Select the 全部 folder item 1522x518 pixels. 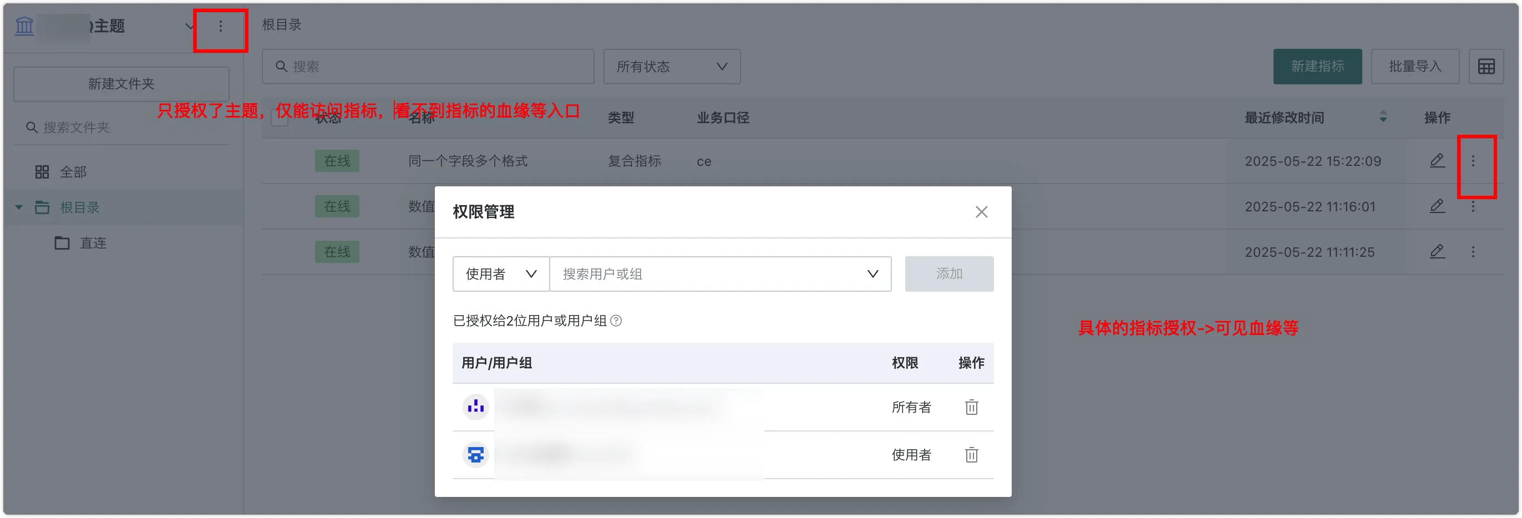click(x=73, y=172)
